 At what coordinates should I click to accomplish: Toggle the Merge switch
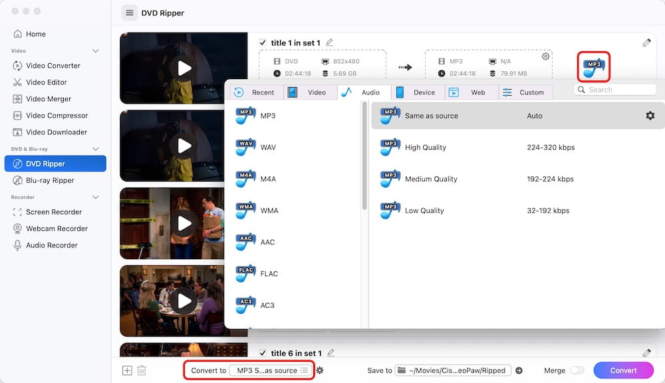[577, 370]
